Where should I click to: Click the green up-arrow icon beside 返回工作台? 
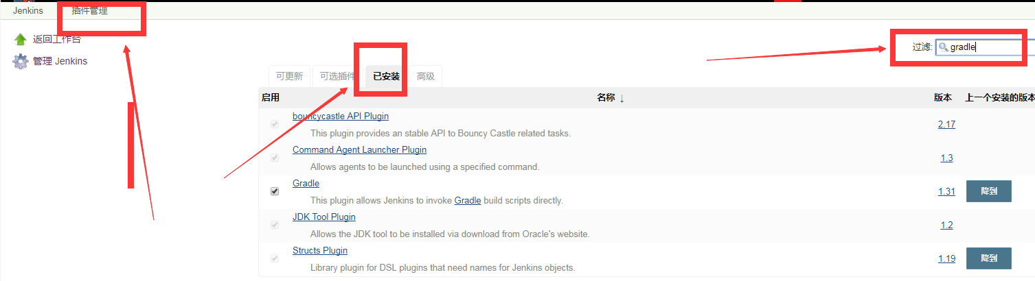pyautogui.click(x=21, y=39)
